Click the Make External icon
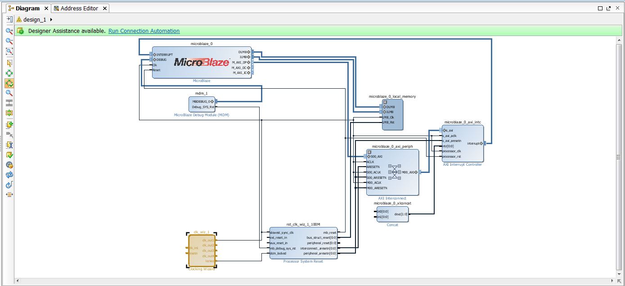This screenshot has width=625, height=286. [9, 135]
